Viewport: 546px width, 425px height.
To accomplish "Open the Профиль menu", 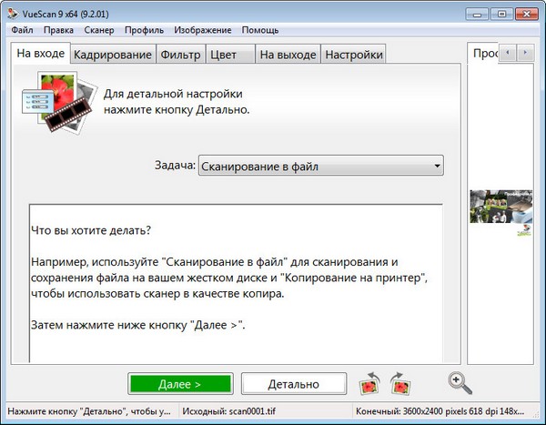I will click(144, 30).
